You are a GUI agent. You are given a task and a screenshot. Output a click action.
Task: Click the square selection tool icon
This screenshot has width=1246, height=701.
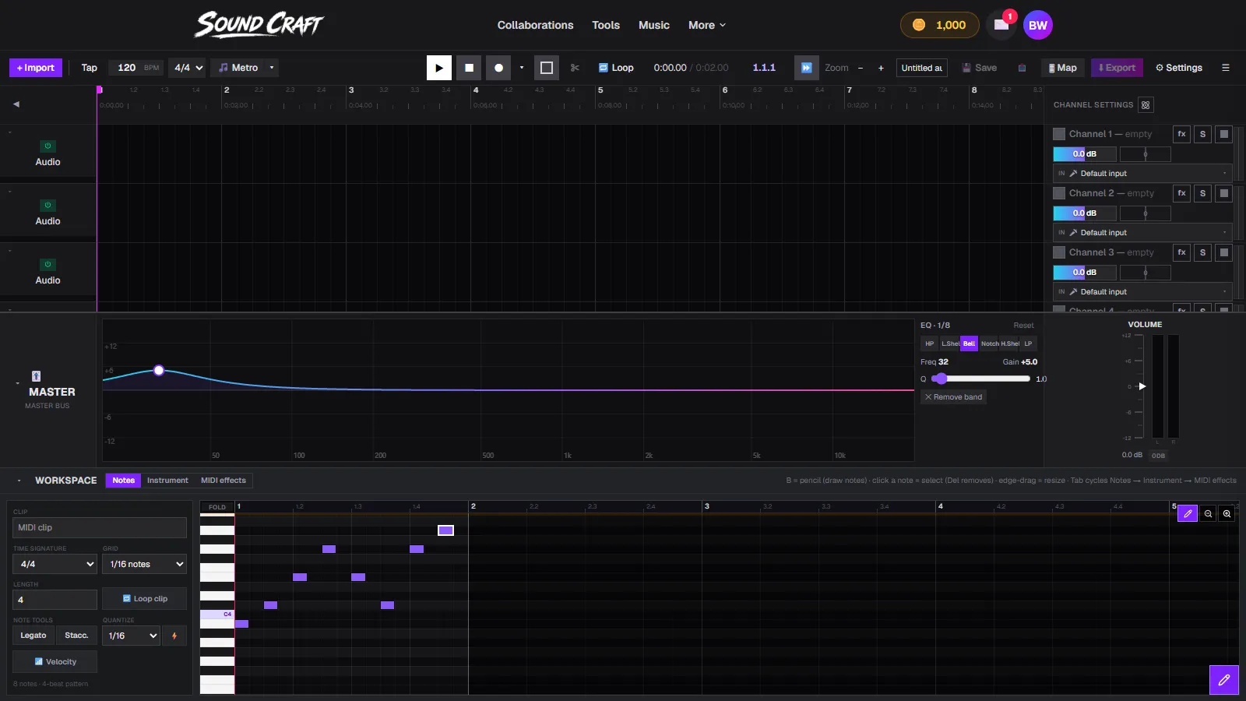tap(547, 68)
